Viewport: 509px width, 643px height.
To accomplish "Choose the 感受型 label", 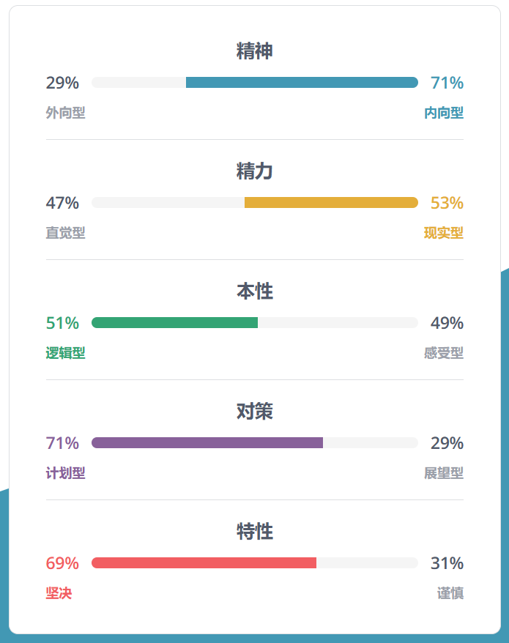I will click(444, 353).
